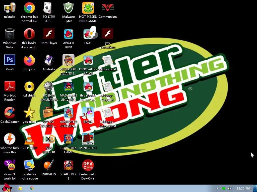Select the 'doesn't work lol' Yahoo icon

(x=10, y=165)
